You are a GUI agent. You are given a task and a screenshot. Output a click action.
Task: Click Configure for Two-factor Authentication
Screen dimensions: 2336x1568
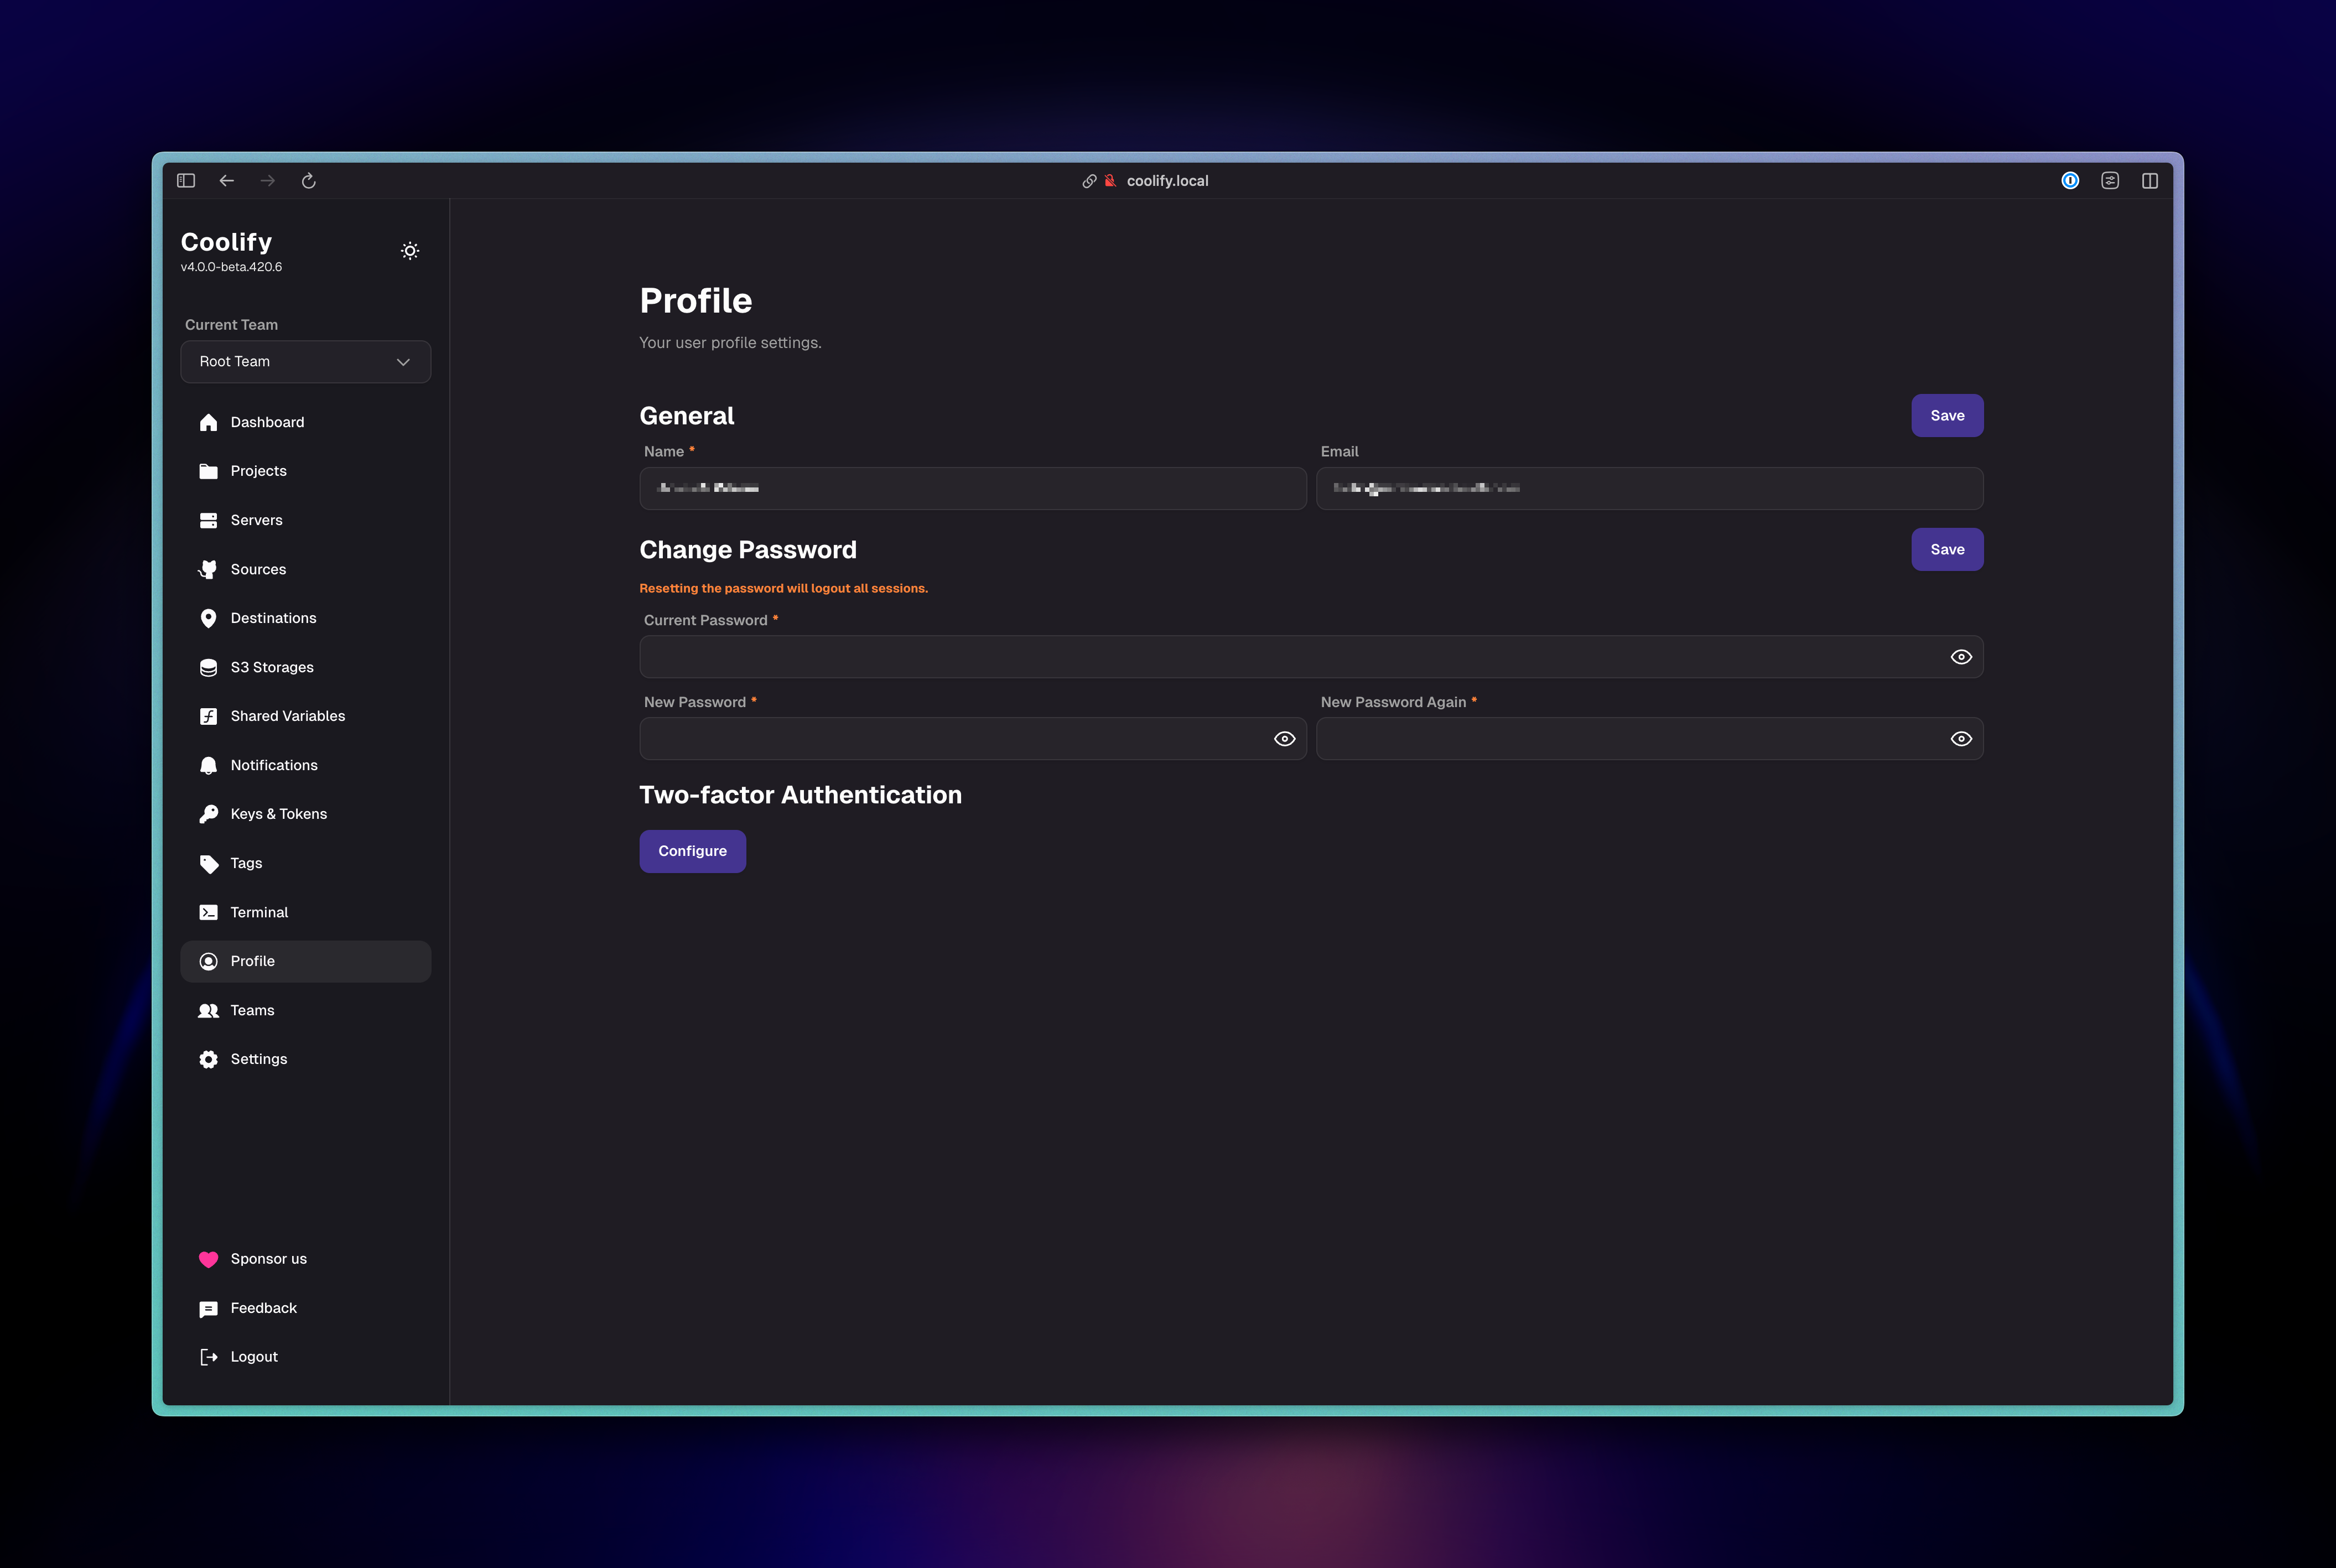692,851
